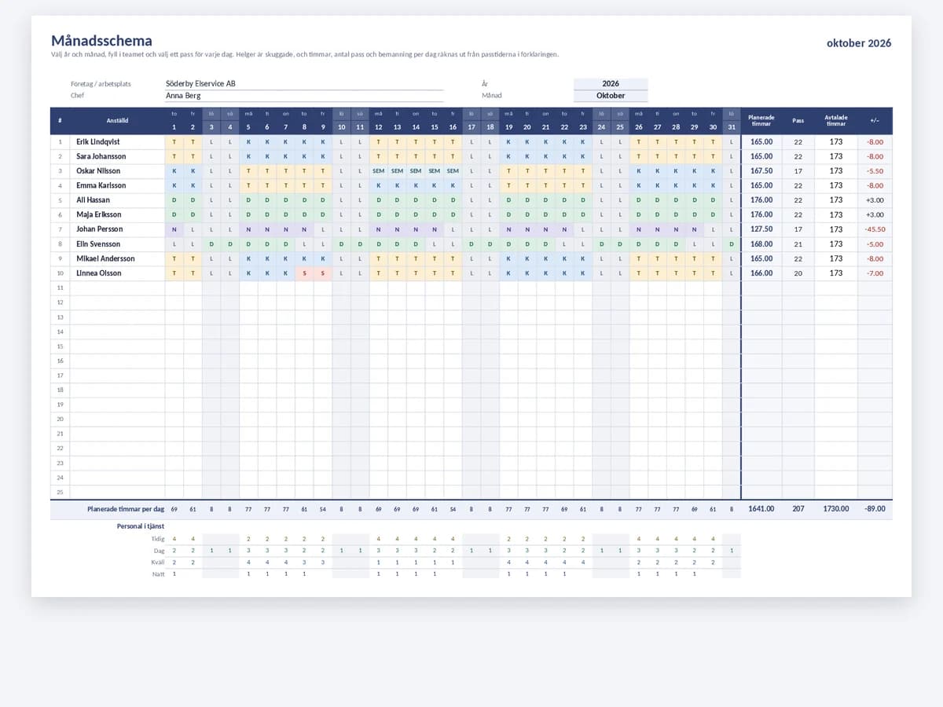This screenshot has width=943, height=707.
Task: Click the Tidig staffing row label
Action: pyautogui.click(x=158, y=539)
